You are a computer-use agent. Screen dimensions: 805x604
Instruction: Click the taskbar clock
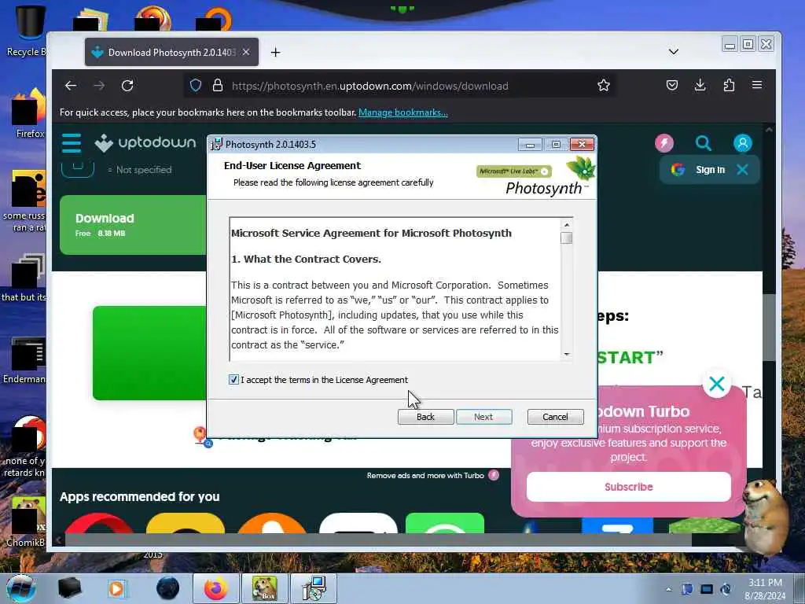tap(765, 589)
